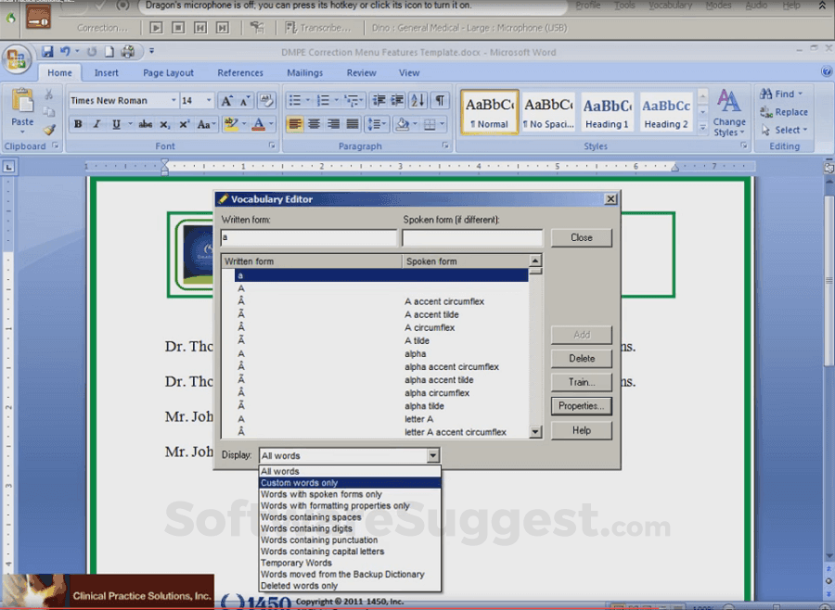Open the Font color dropdown arrow
The image size is (835, 610).
click(269, 123)
